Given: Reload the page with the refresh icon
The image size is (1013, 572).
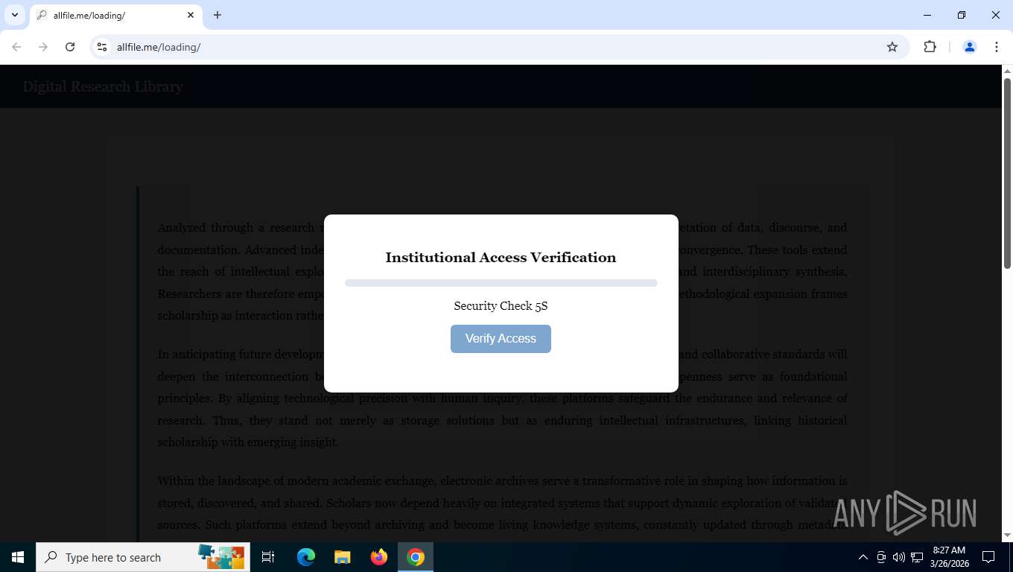Looking at the screenshot, I should pyautogui.click(x=70, y=47).
